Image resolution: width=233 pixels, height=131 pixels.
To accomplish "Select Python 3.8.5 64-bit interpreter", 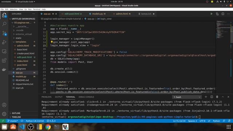I will 35,121.
